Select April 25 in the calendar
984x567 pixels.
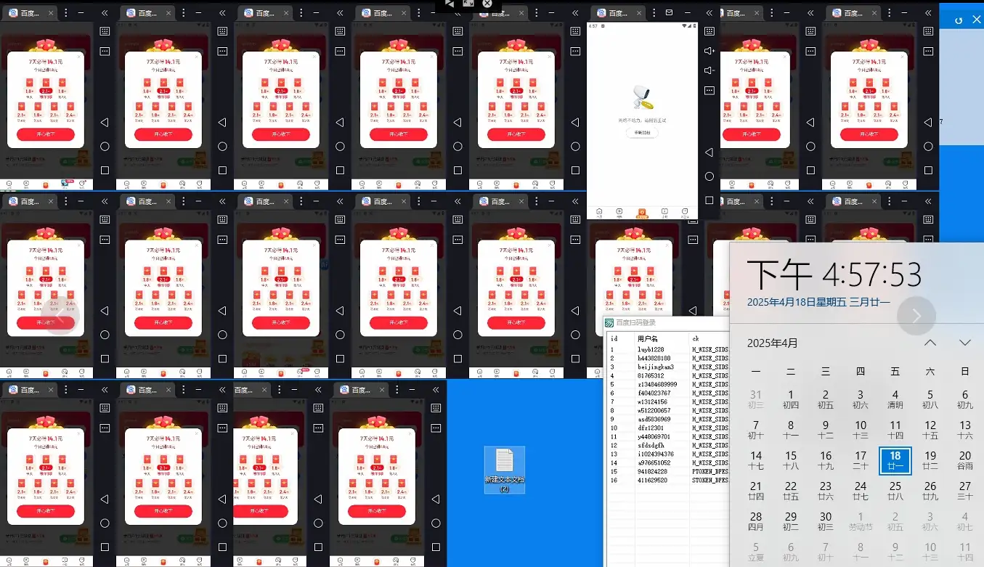pyautogui.click(x=895, y=491)
